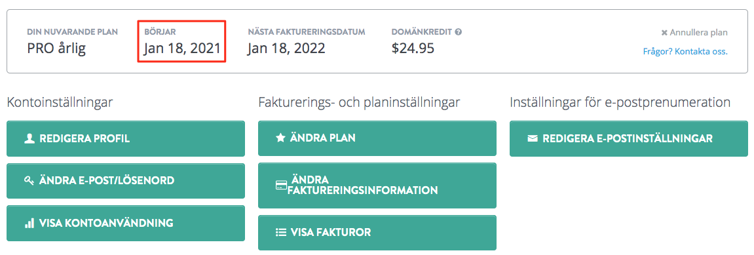Open the Ändra Faktureringsinformation button
The image size is (754, 255).
point(377,186)
